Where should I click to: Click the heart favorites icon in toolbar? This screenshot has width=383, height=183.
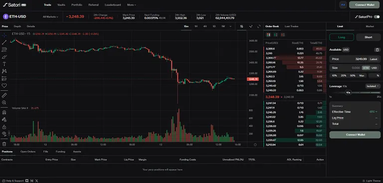click(4, 85)
